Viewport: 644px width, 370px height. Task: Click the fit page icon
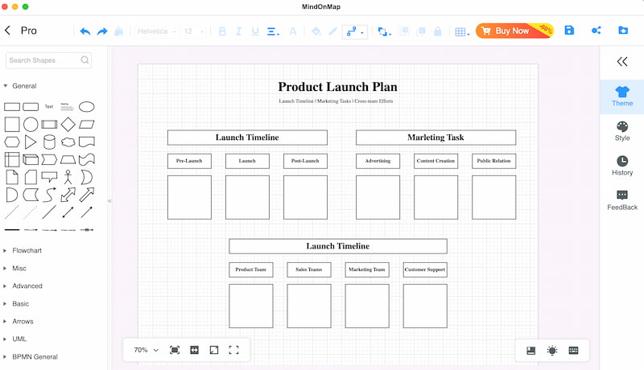pyautogui.click(x=214, y=350)
